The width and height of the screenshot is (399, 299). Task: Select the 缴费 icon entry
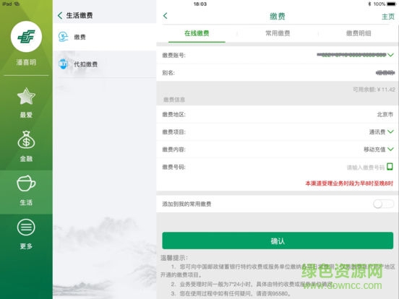click(63, 37)
